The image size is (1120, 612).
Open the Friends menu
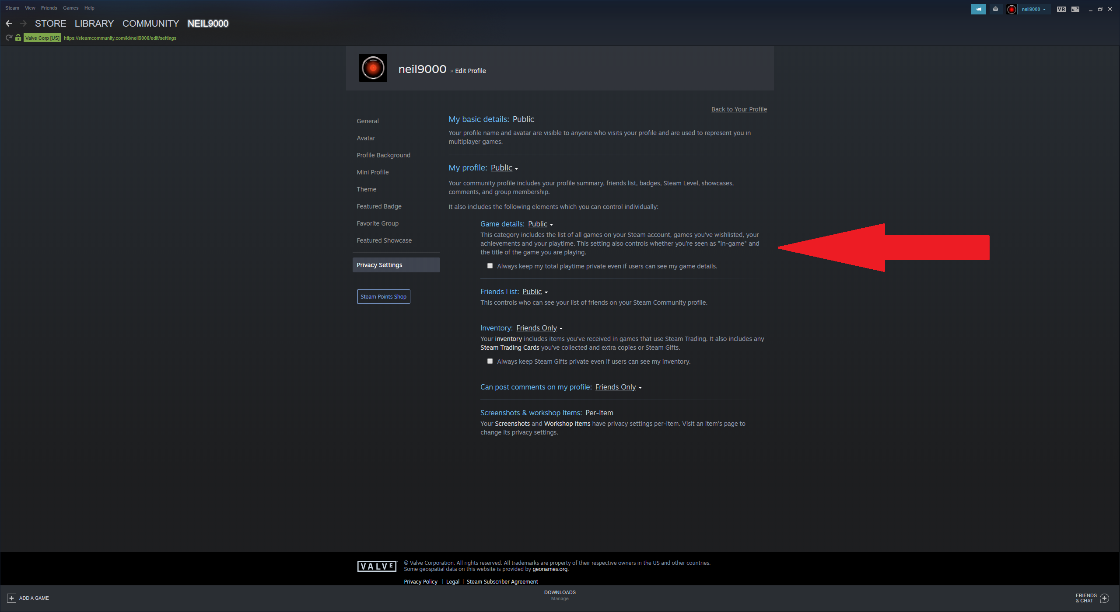pyautogui.click(x=49, y=8)
